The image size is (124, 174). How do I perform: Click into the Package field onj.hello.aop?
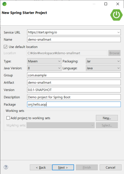click(x=74, y=104)
